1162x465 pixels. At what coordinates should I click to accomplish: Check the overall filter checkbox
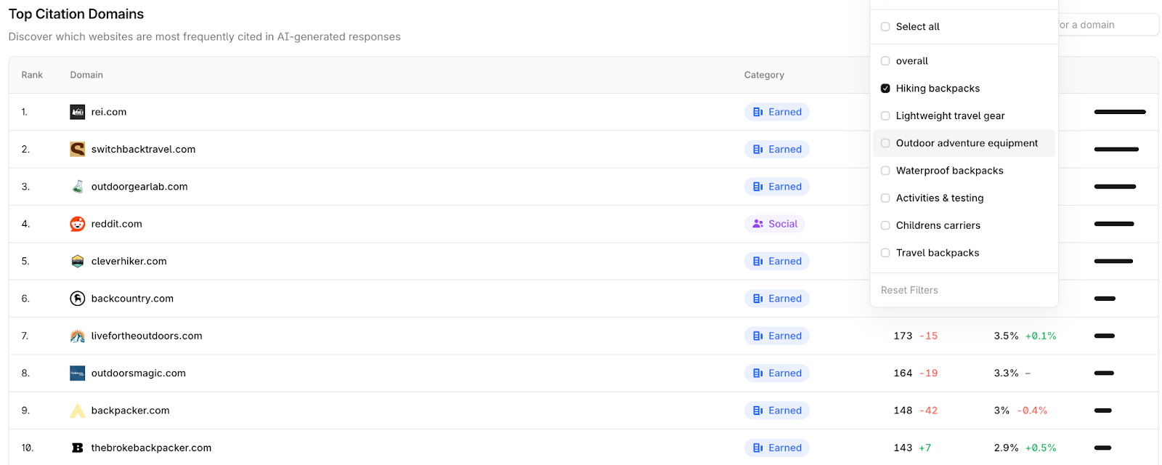tap(885, 61)
